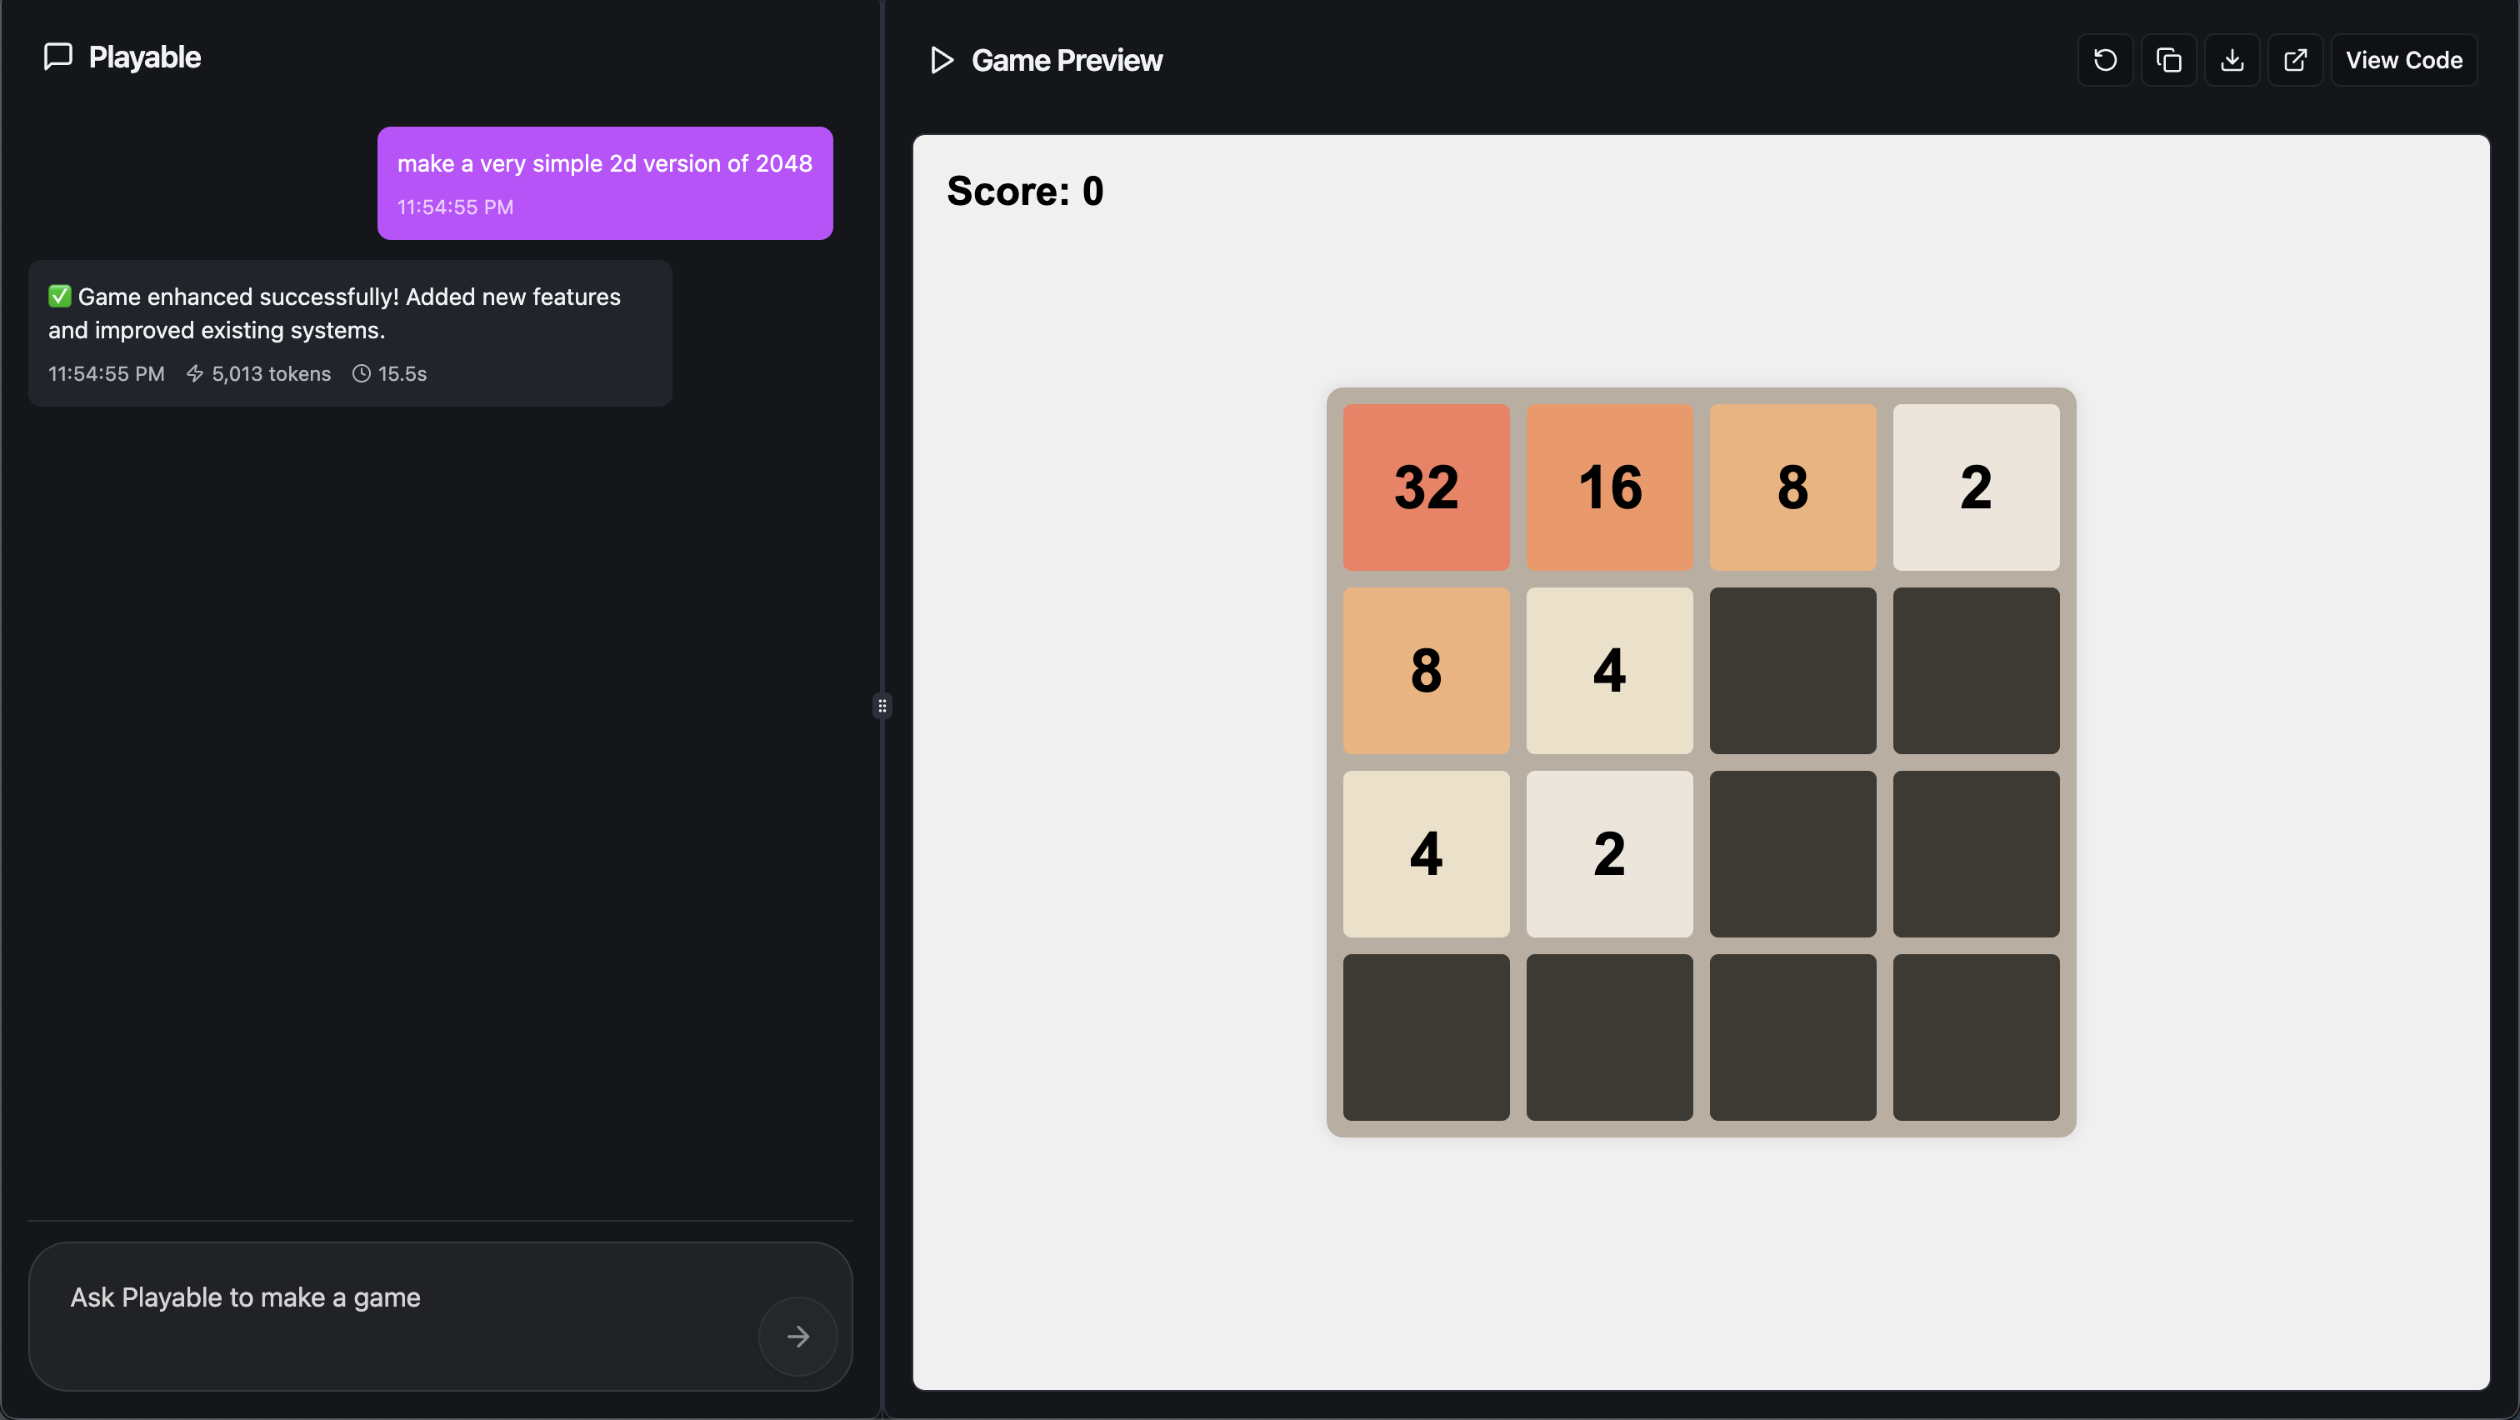Click the Playable title text
Image resolution: width=2520 pixels, height=1420 pixels.
pyautogui.click(x=145, y=57)
